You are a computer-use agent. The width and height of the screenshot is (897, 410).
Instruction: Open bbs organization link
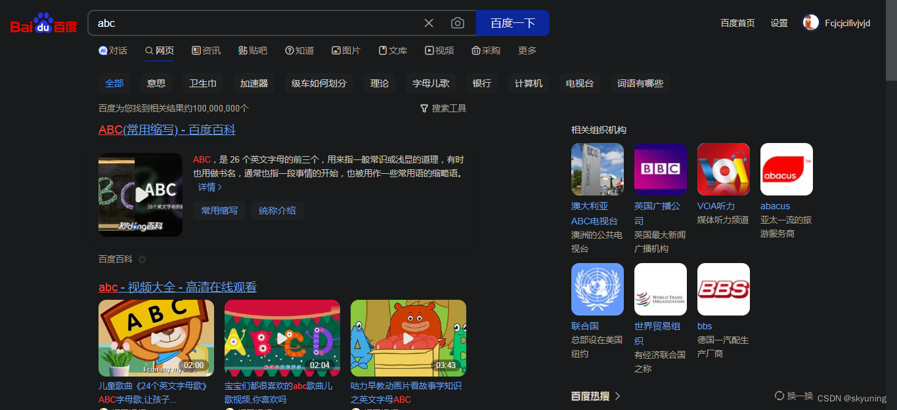pos(705,326)
